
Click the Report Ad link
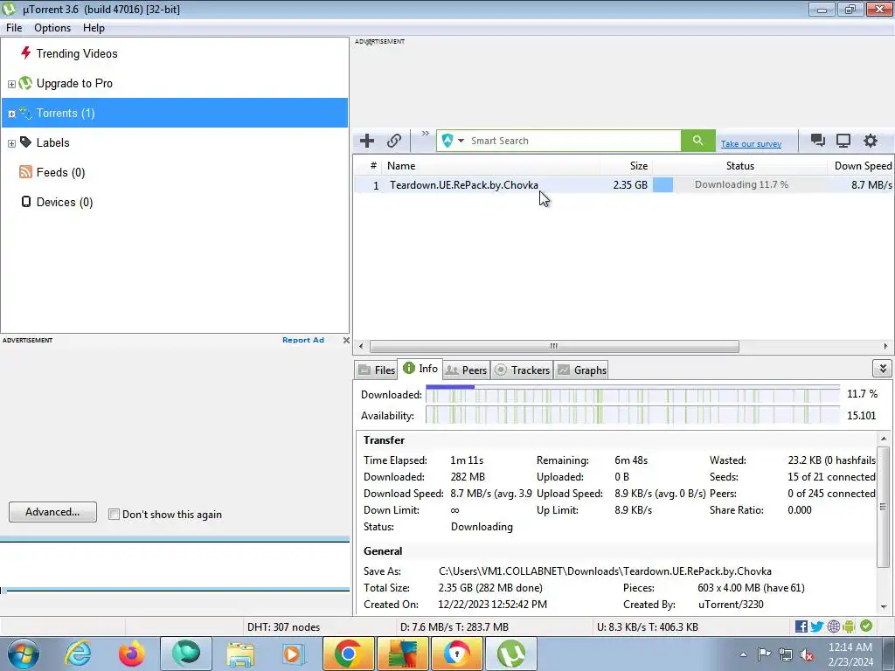coord(303,340)
